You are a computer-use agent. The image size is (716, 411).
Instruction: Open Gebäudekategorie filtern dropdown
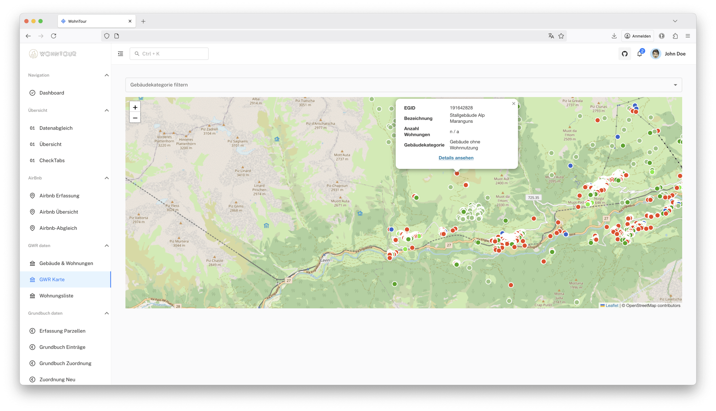(404, 85)
